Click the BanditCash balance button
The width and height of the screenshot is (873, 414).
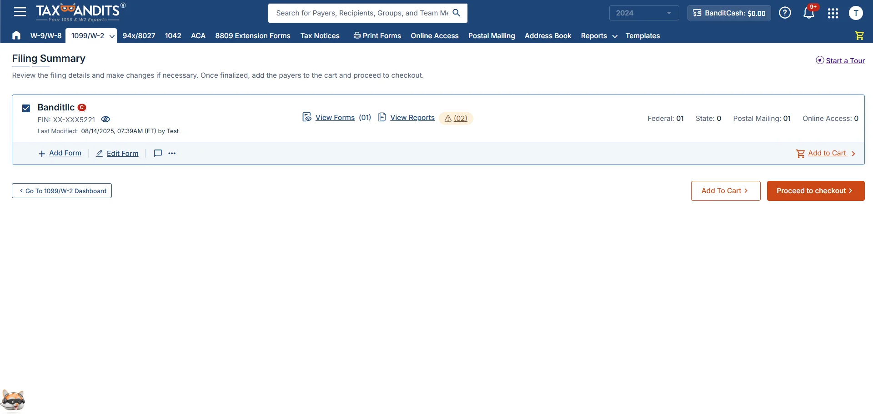[729, 13]
